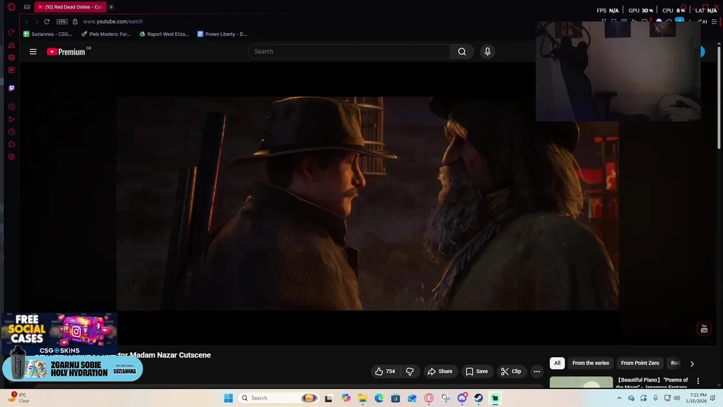
Task: Open the Twitch sidebar panel
Action: click(x=11, y=88)
